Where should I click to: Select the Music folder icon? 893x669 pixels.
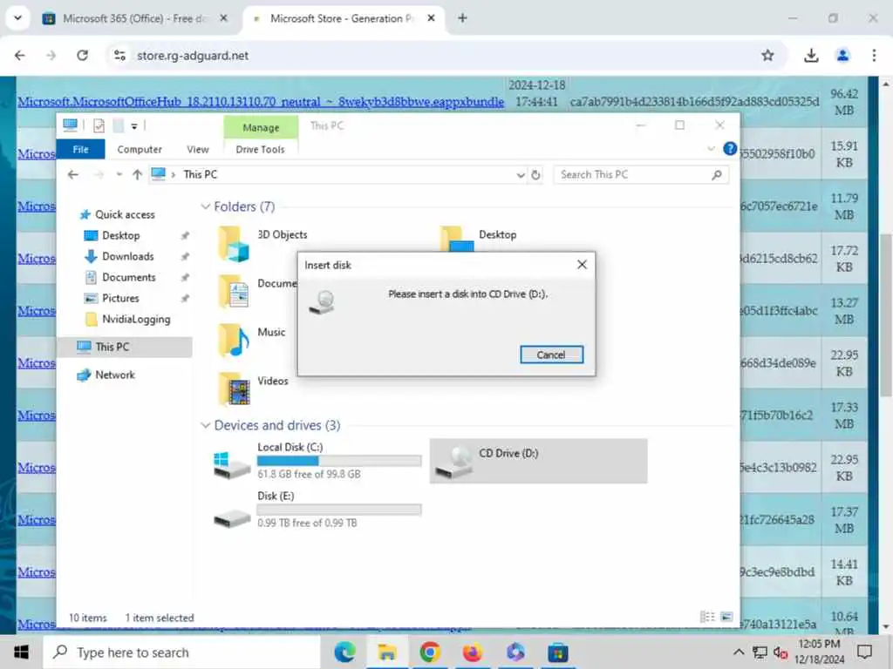[234, 341]
